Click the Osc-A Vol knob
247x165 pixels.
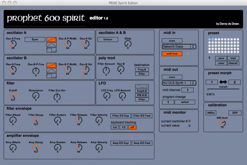tap(86, 44)
